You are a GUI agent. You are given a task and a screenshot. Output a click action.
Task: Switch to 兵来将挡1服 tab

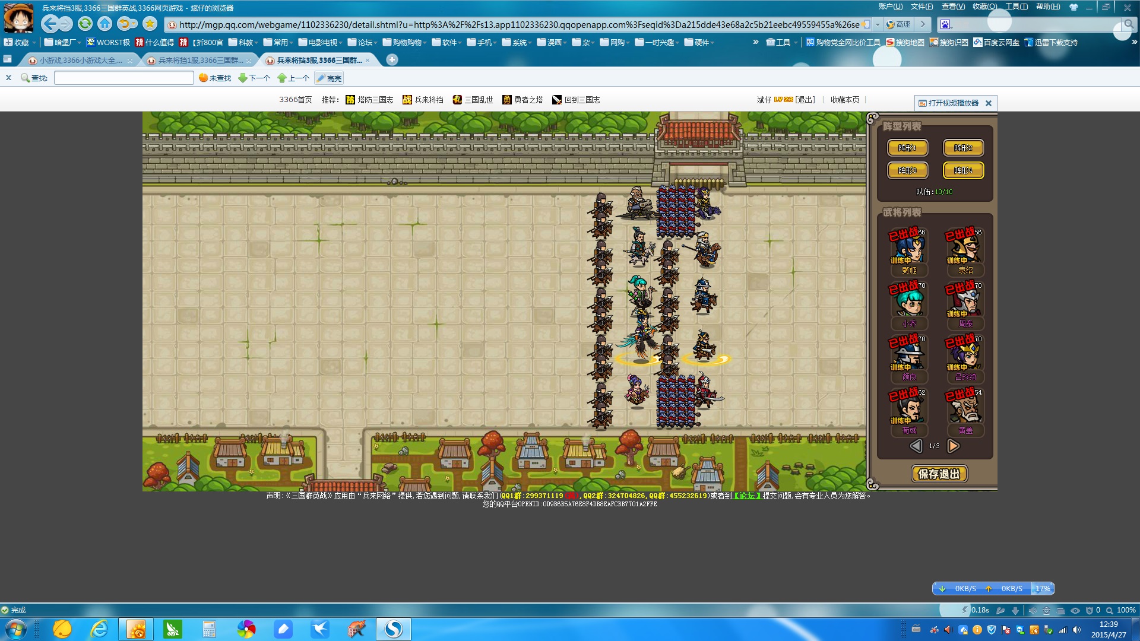click(x=199, y=60)
